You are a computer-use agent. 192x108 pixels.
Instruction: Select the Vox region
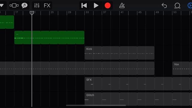point(182,68)
